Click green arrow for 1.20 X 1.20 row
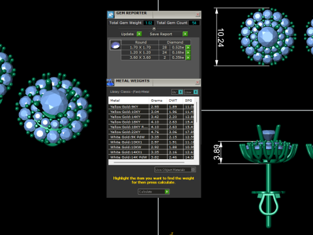313x235 pixels. (x=188, y=52)
